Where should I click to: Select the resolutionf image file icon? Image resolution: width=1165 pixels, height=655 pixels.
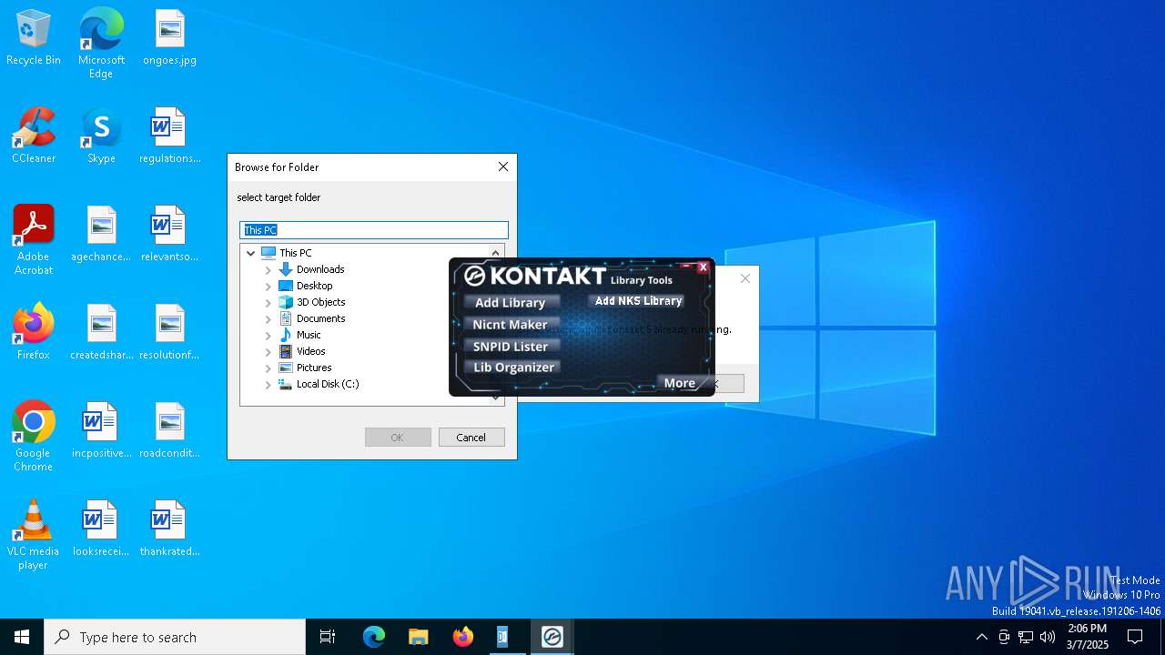(169, 333)
